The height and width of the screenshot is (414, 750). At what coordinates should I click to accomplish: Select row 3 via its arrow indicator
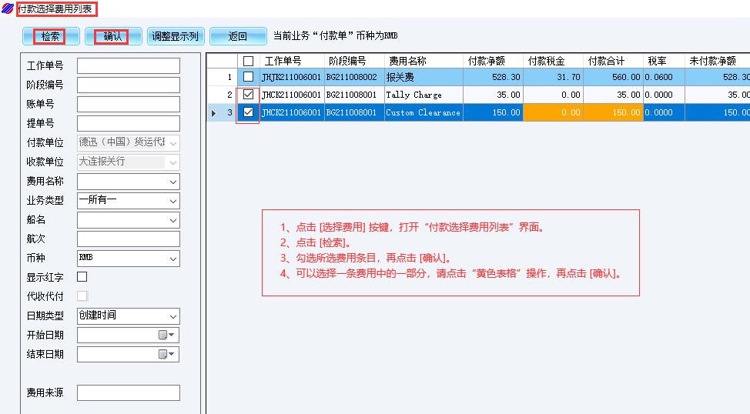[x=215, y=113]
